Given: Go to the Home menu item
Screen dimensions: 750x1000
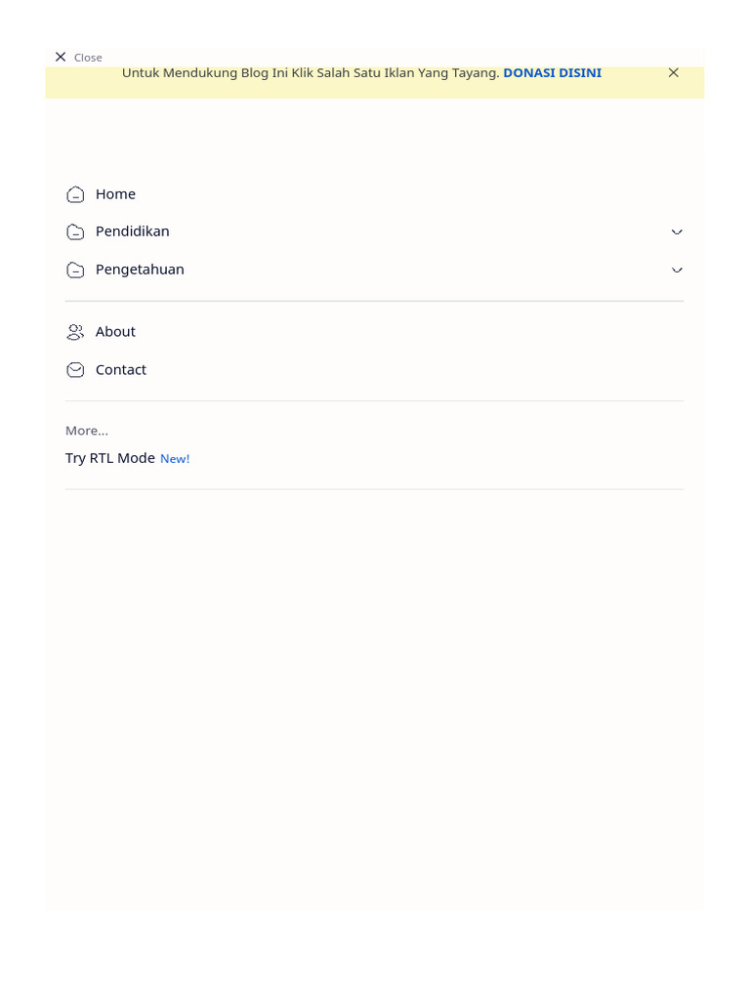Looking at the screenshot, I should point(115,194).
